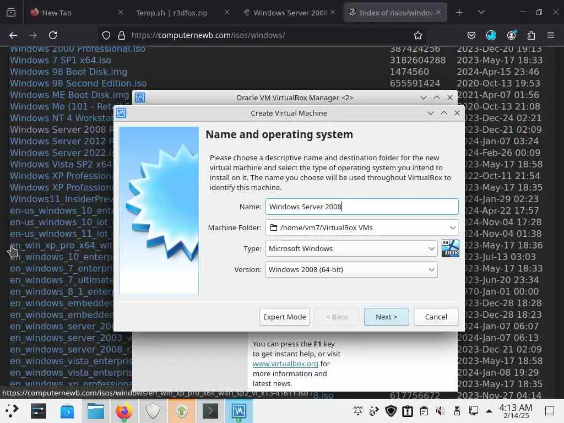Open the removable USB device tray icon

(457, 411)
